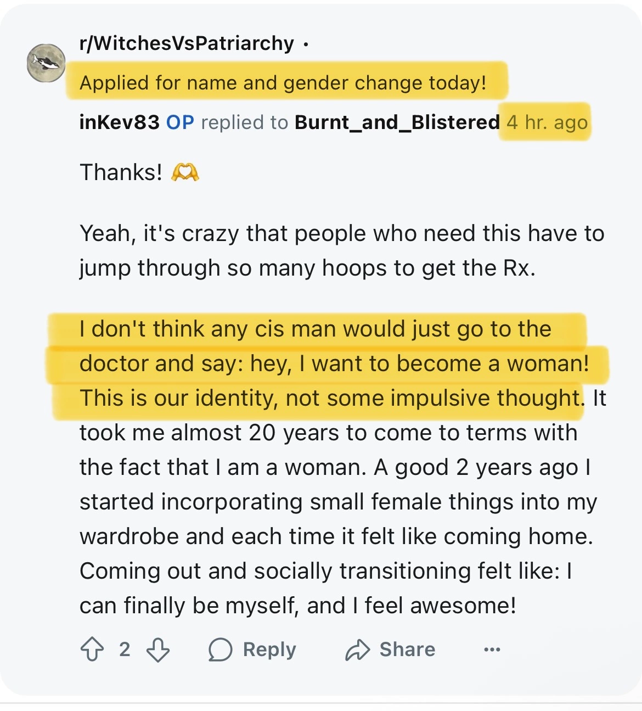The height and width of the screenshot is (711, 642).
Task: Open the r/WitchesVsPatriarchy subreddit link
Action: (x=187, y=43)
